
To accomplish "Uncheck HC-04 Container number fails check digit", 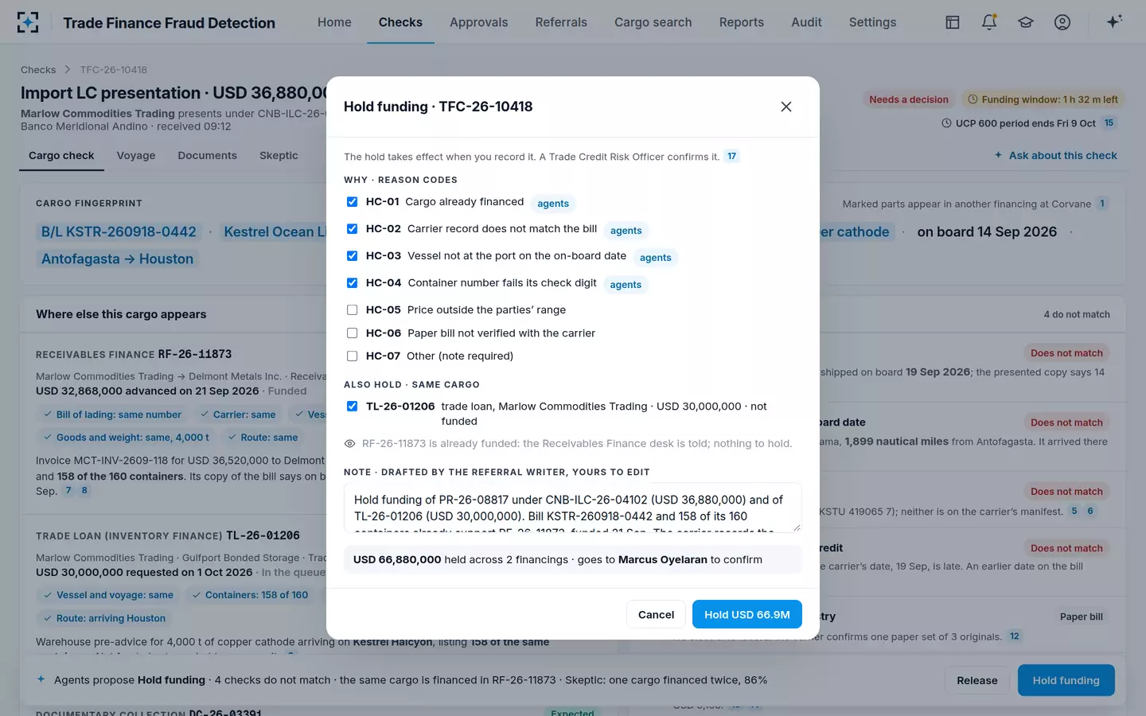I will click(x=352, y=283).
